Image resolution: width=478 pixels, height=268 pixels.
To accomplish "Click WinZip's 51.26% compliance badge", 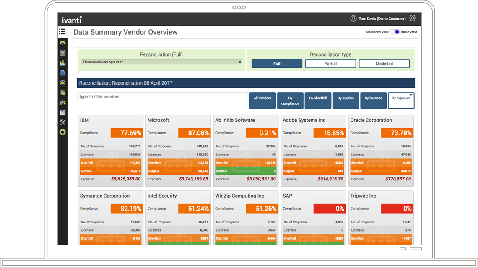I will 262,209.
